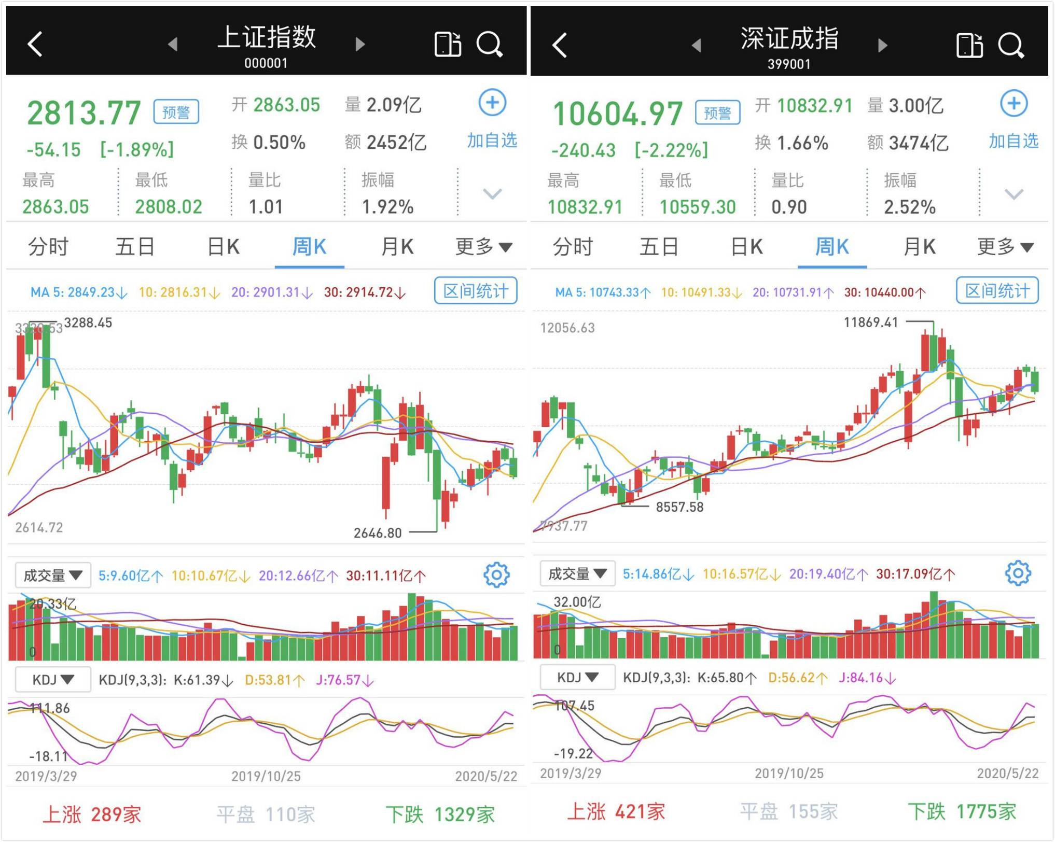The image size is (1055, 842).
Task: Open indicator settings gear in 深证成指 panel
Action: click(1018, 573)
